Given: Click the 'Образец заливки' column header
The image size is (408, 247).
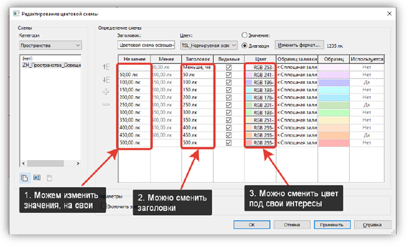Looking at the screenshot, I should (297, 59).
